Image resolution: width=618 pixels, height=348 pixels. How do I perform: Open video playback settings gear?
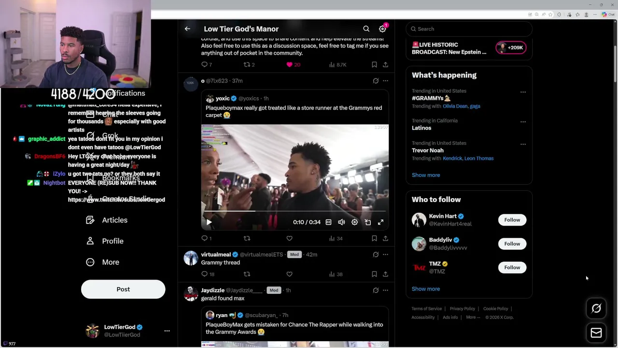click(354, 222)
